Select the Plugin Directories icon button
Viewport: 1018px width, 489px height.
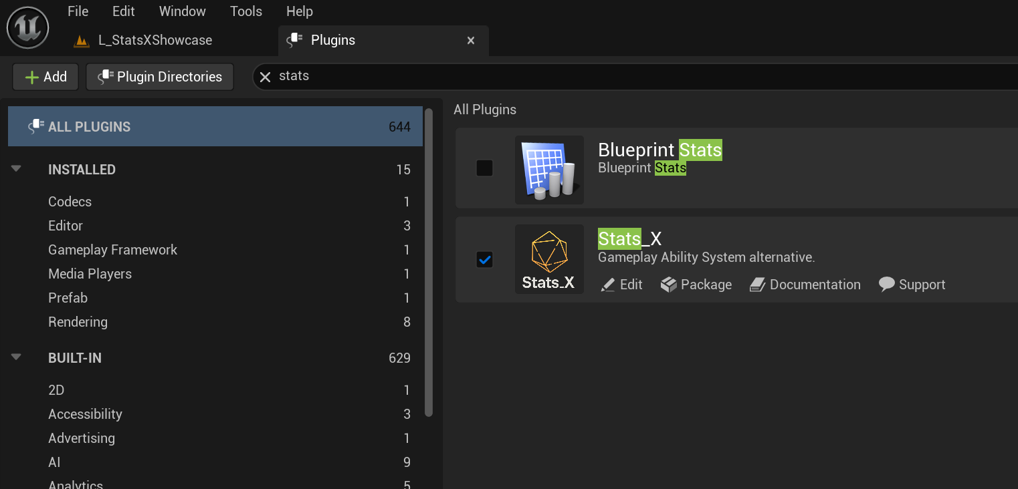coord(106,76)
